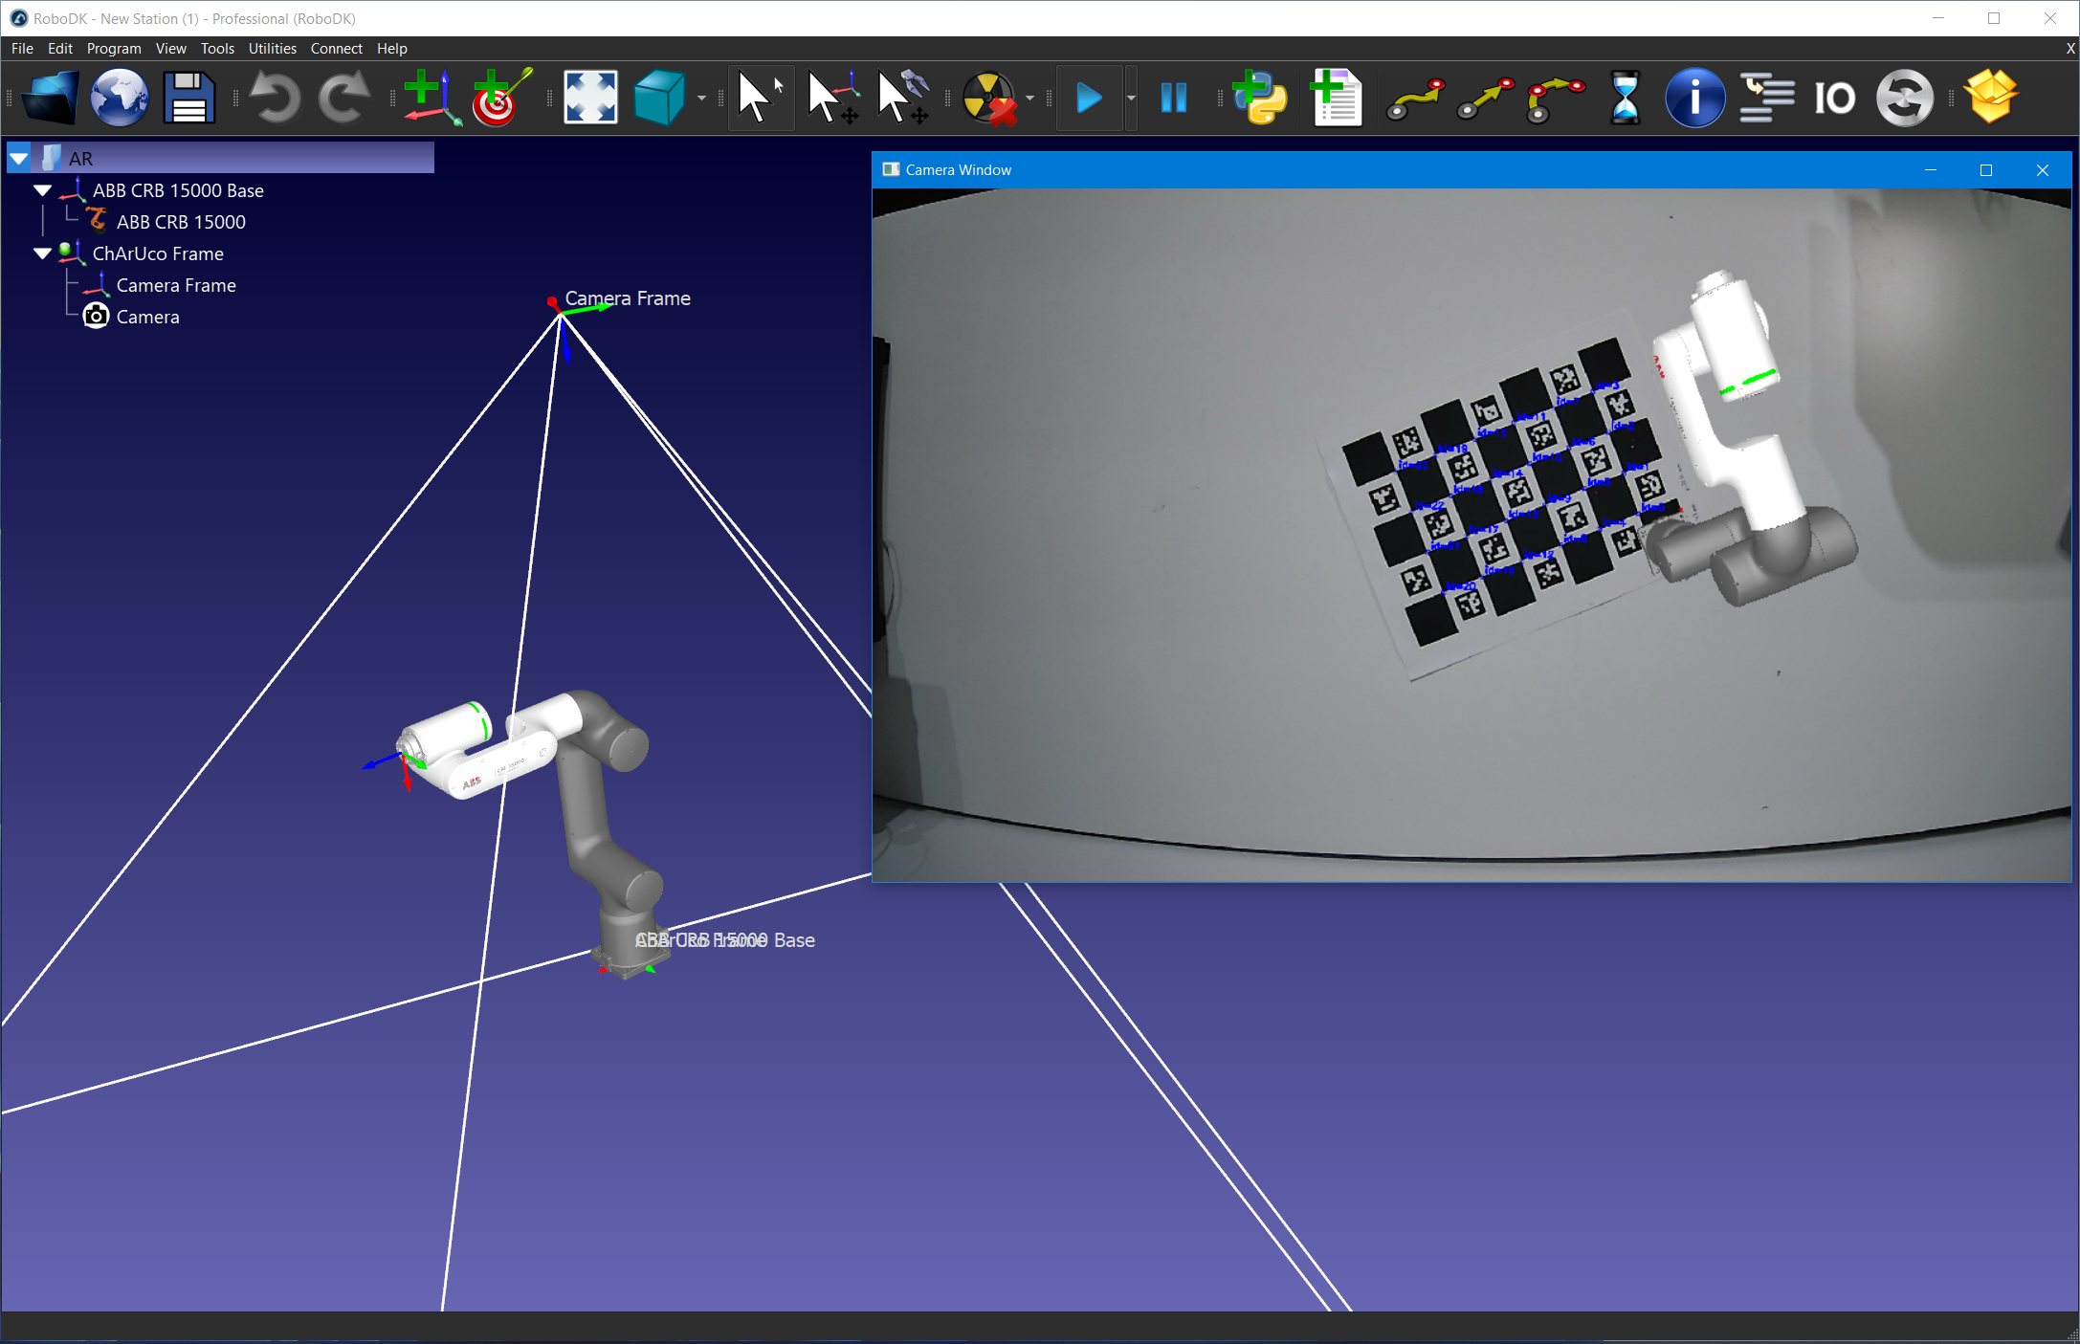Select the ABB CRB 15000 robot item
This screenshot has height=1344, width=2080.
(181, 222)
